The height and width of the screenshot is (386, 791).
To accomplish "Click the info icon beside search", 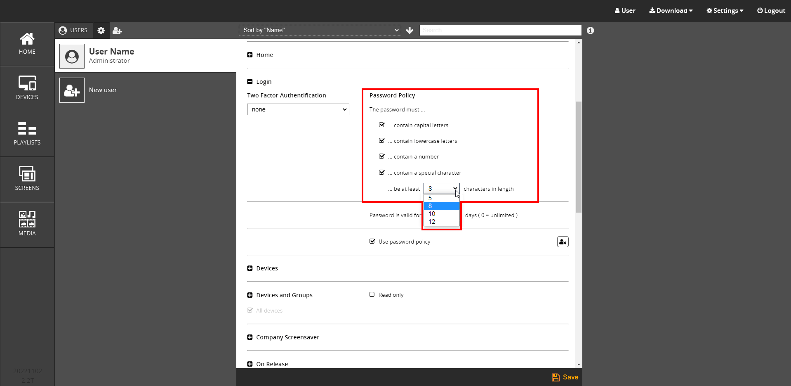I will pos(590,31).
